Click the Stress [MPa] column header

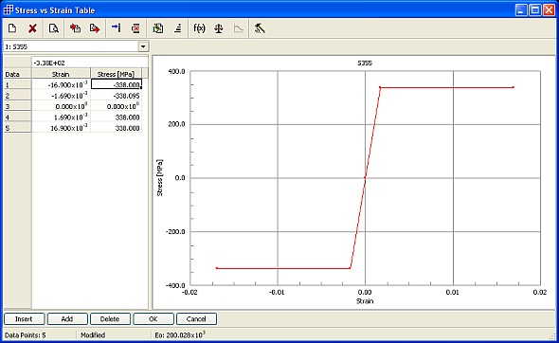[x=116, y=74]
